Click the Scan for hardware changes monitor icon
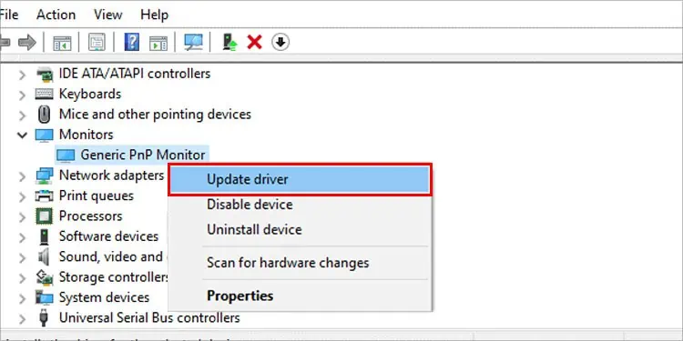 (193, 42)
